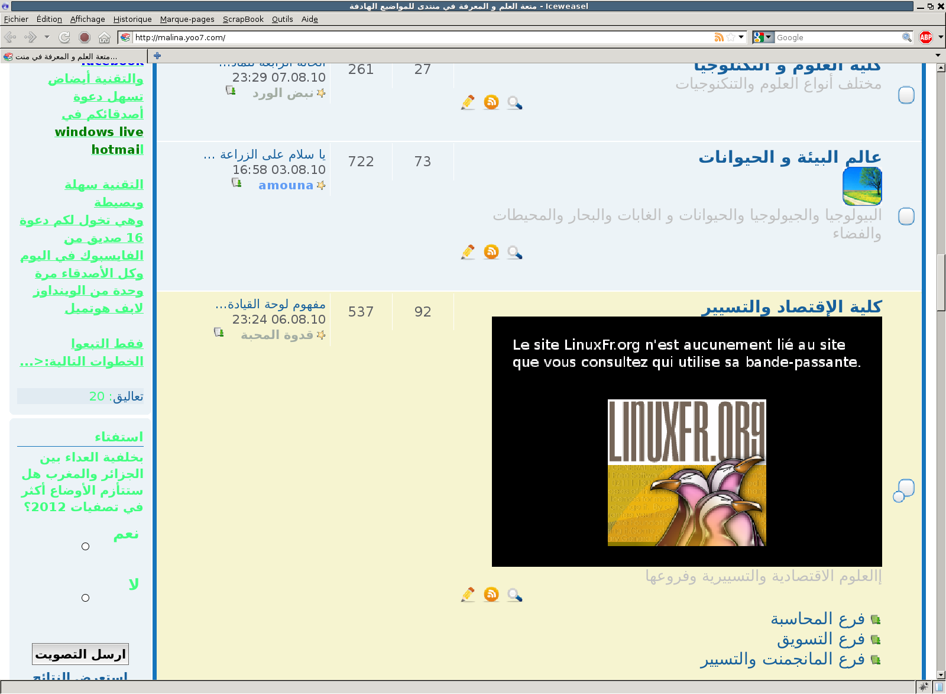Open the 'فرع المحاسبة' subforum link
946x694 pixels.
(817, 619)
